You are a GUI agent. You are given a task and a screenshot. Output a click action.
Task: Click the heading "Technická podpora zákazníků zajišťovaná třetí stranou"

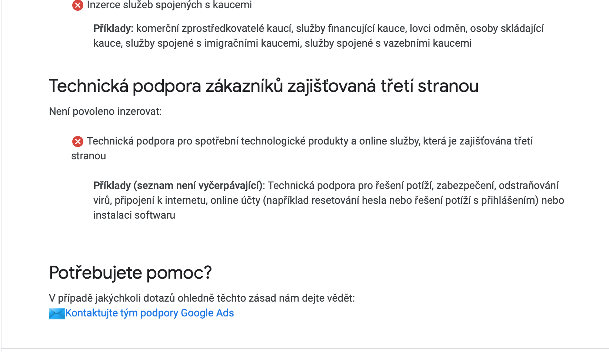coord(264,86)
